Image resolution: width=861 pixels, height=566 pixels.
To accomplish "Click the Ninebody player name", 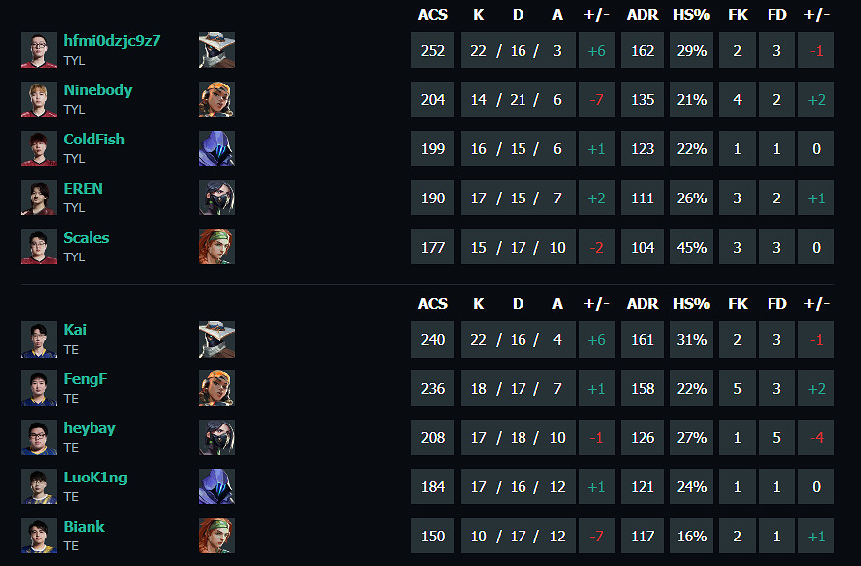I will (x=97, y=90).
